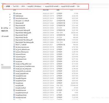Expand chevron before bin breadcrumb
The height and width of the screenshot is (103, 109).
point(76,6)
